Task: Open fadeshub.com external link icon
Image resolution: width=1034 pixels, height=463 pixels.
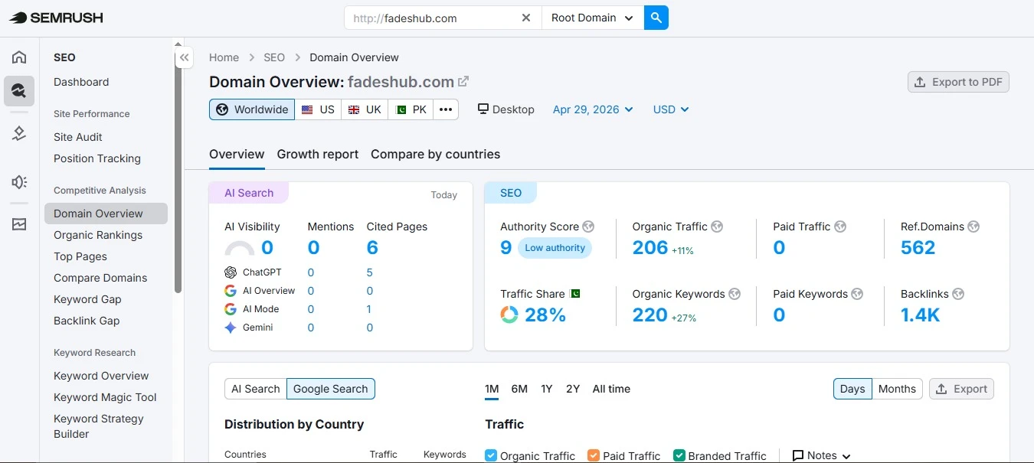Action: pyautogui.click(x=463, y=81)
